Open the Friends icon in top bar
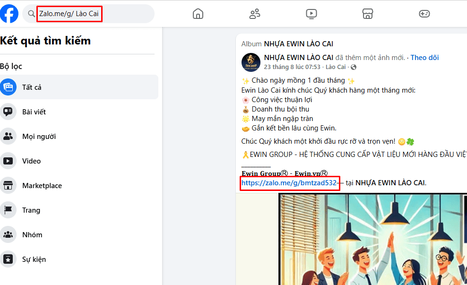467x285 pixels. click(x=255, y=14)
